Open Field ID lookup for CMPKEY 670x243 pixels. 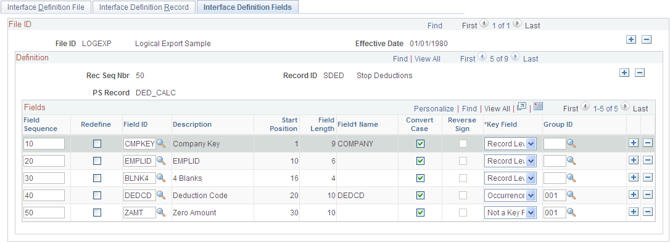coord(160,144)
